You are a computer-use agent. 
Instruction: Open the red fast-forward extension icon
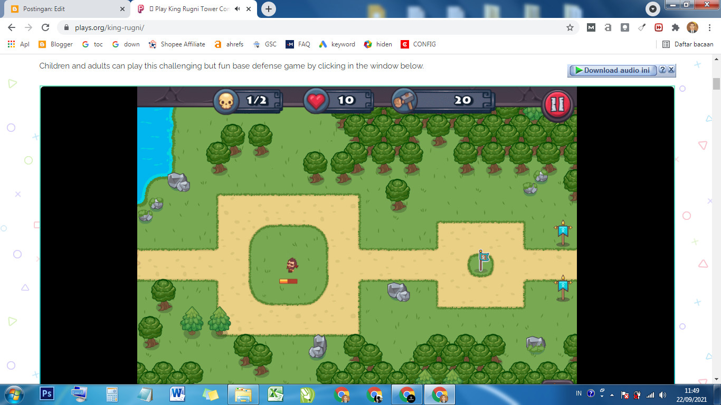pyautogui.click(x=659, y=27)
